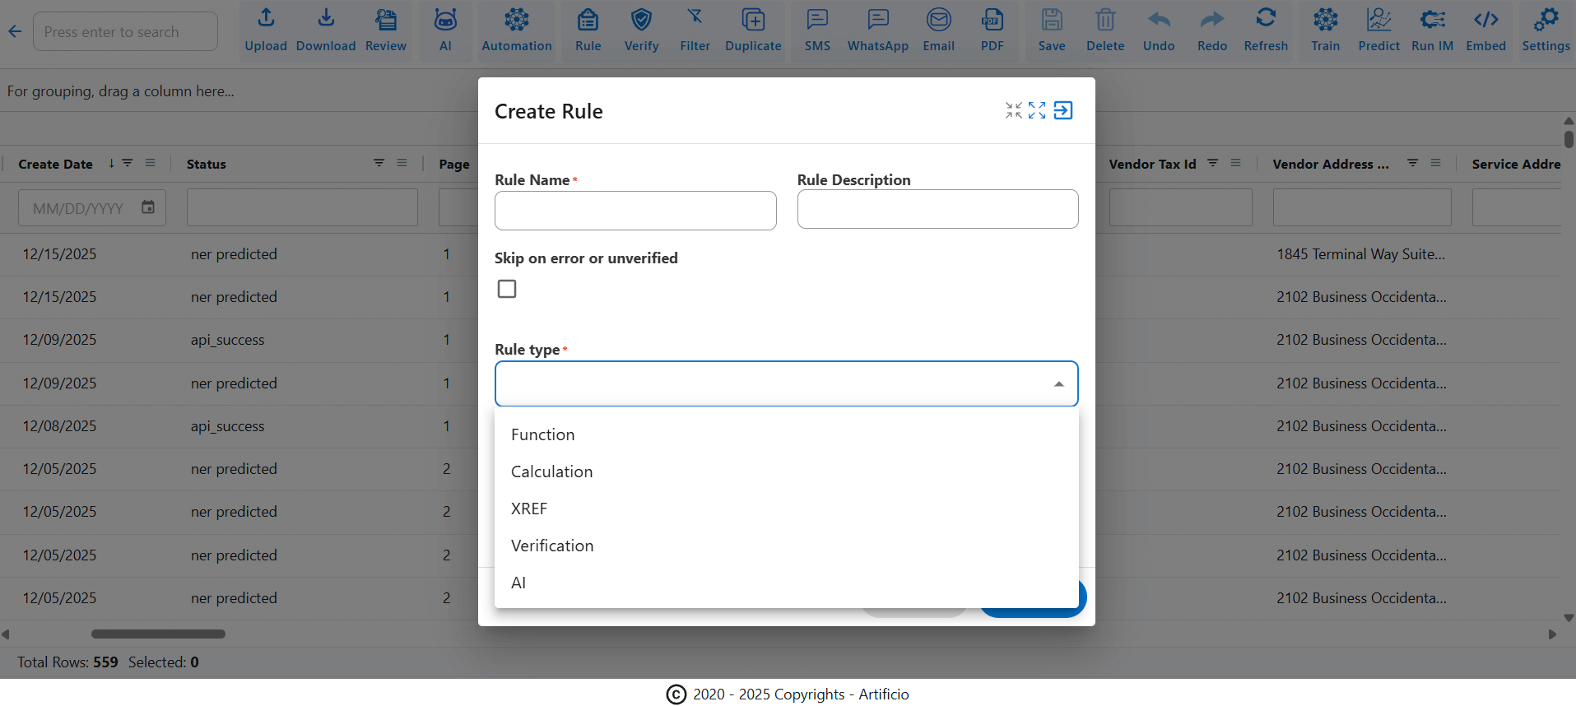Screen dimensions: 1576x706
Task: Choose the XREF rule type option
Action: [529, 509]
